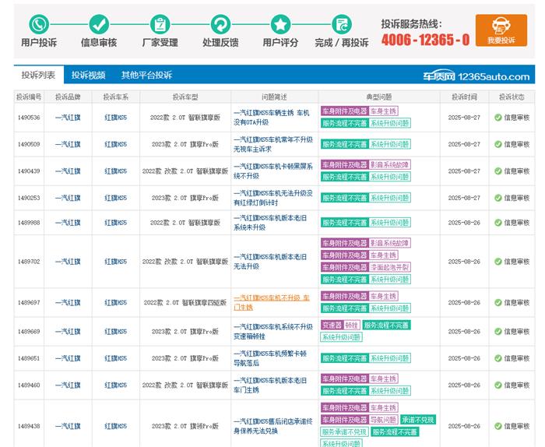The image size is (545, 447).
Task: Click the 投诉时间 column header
Action: coord(463,97)
